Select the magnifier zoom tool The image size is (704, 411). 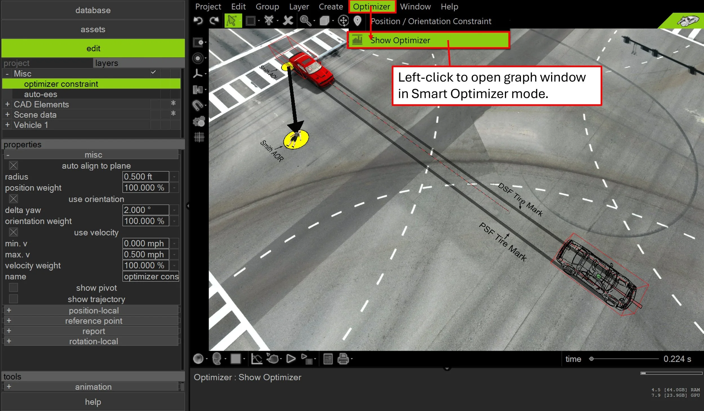coord(305,21)
